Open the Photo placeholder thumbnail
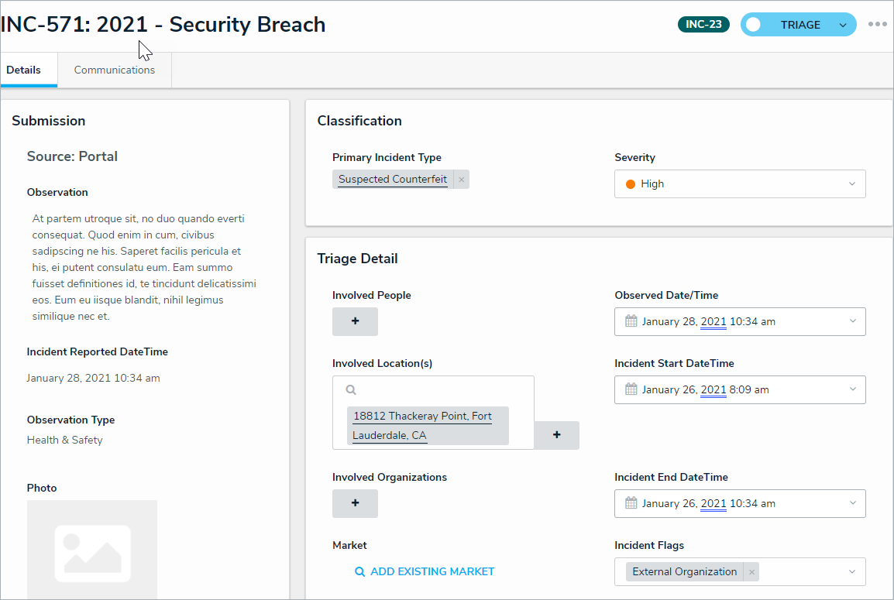 (92, 548)
